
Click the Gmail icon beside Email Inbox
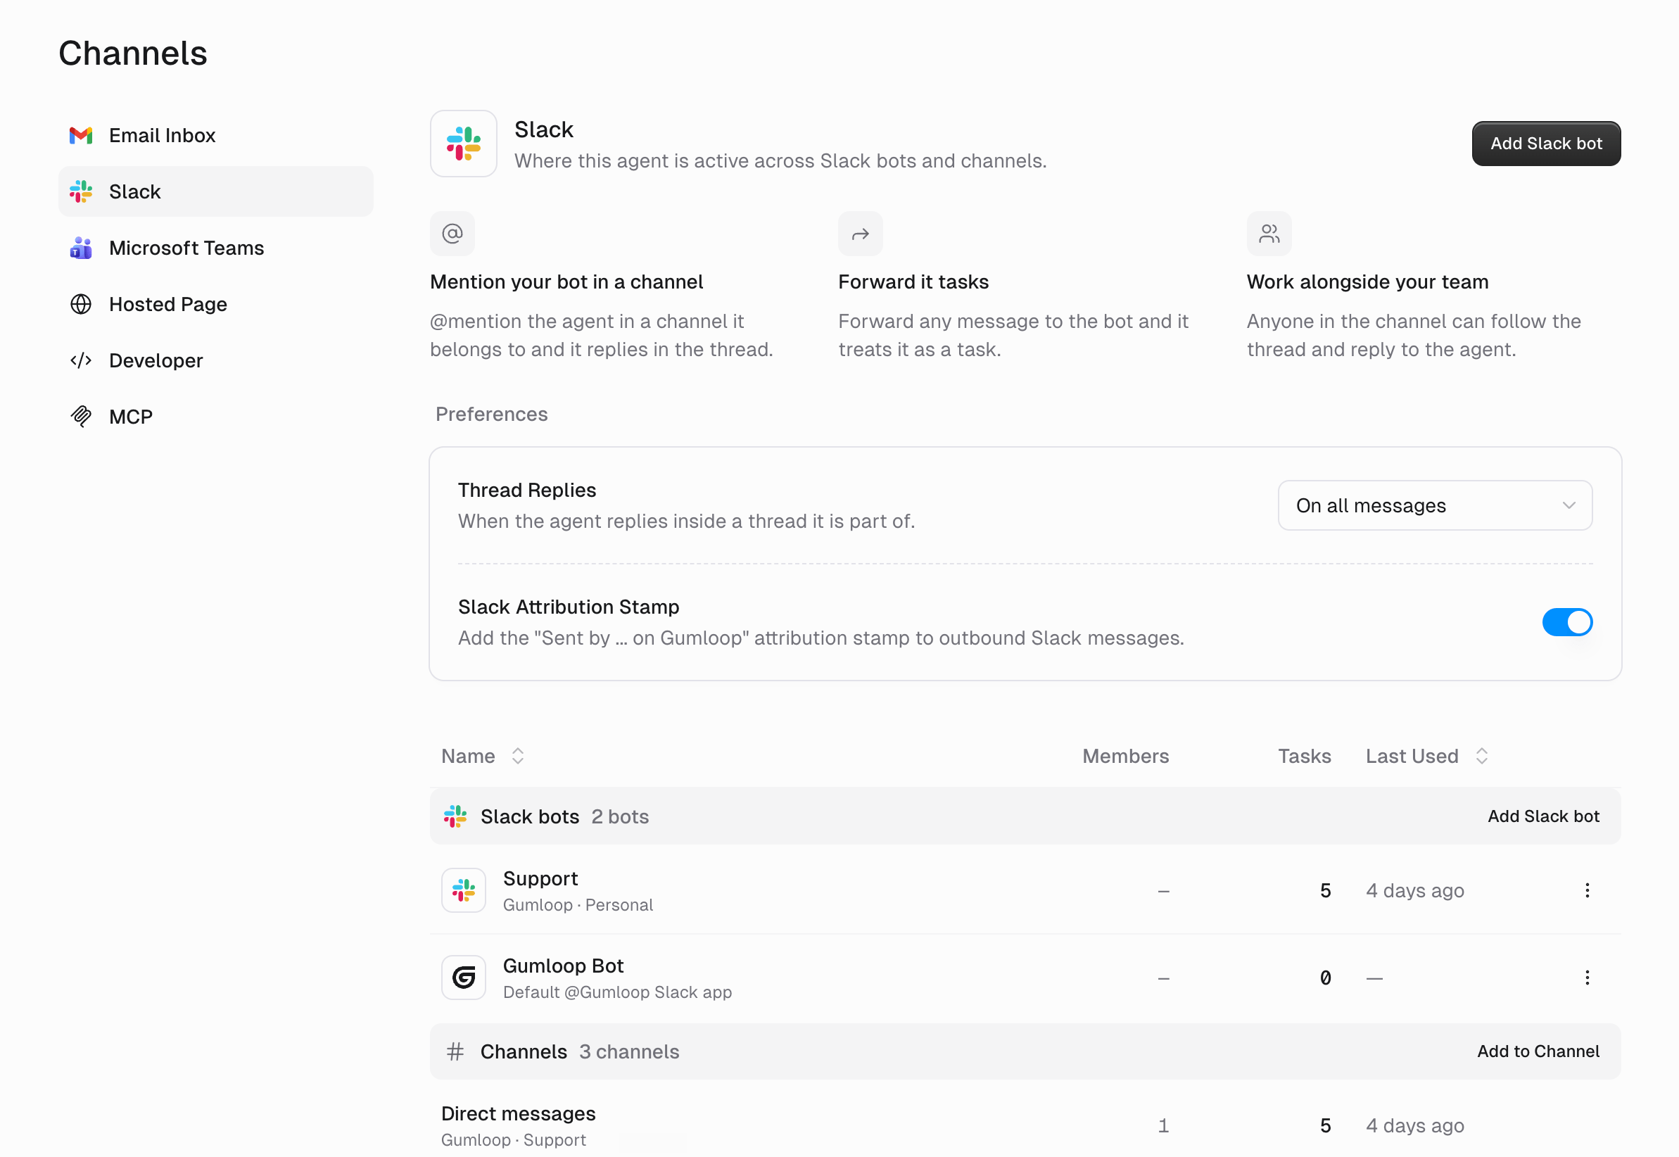click(x=80, y=136)
